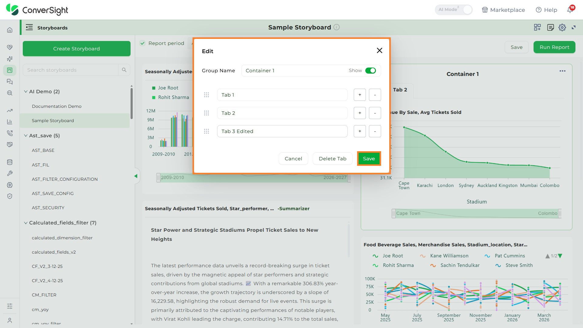Click the Storyboards icon in left sidebar
This screenshot has width=583, height=328.
10,70
